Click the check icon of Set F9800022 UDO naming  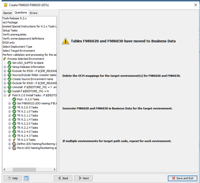point(14,103)
